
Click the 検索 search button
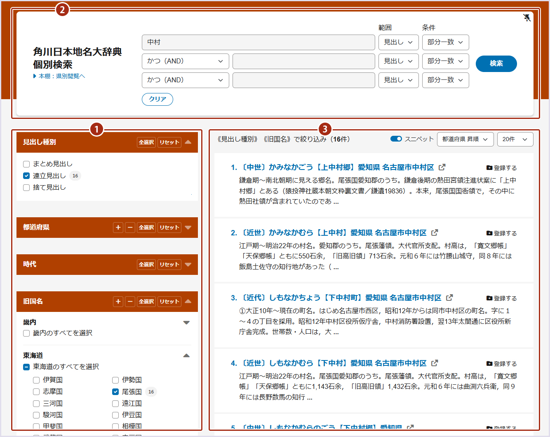pyautogui.click(x=496, y=64)
